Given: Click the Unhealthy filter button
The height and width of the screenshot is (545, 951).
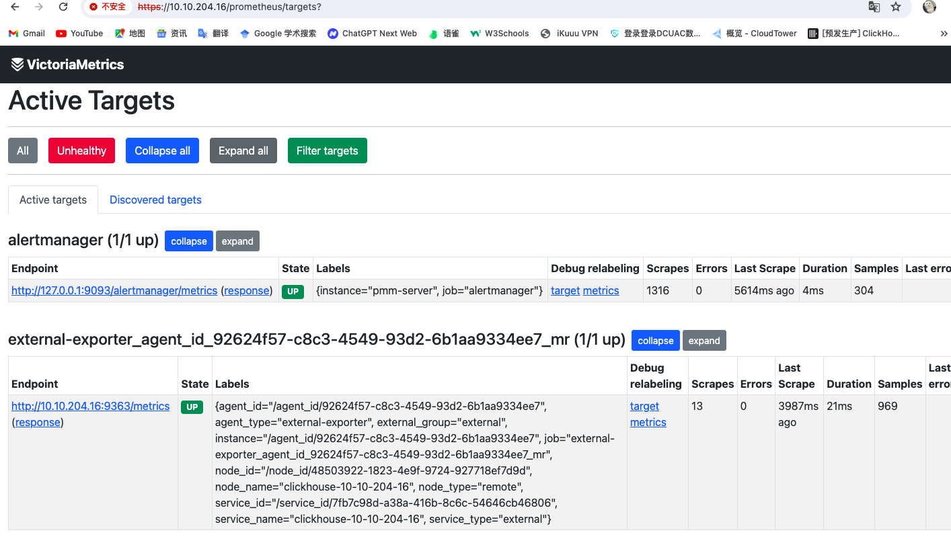Looking at the screenshot, I should point(81,151).
